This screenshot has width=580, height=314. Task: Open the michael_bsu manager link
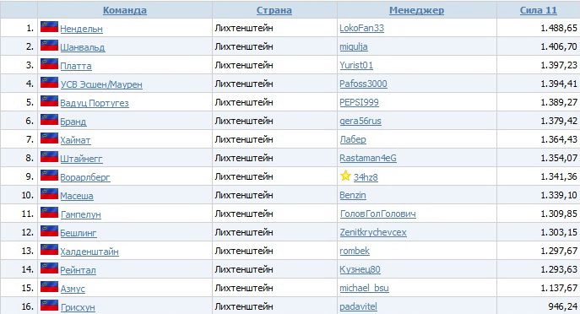364,288
